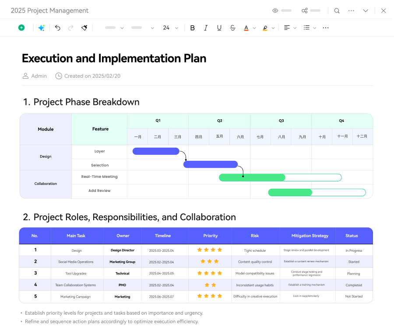Open more toolbar options ellipsis
The width and height of the screenshot is (394, 333).
point(326,28)
